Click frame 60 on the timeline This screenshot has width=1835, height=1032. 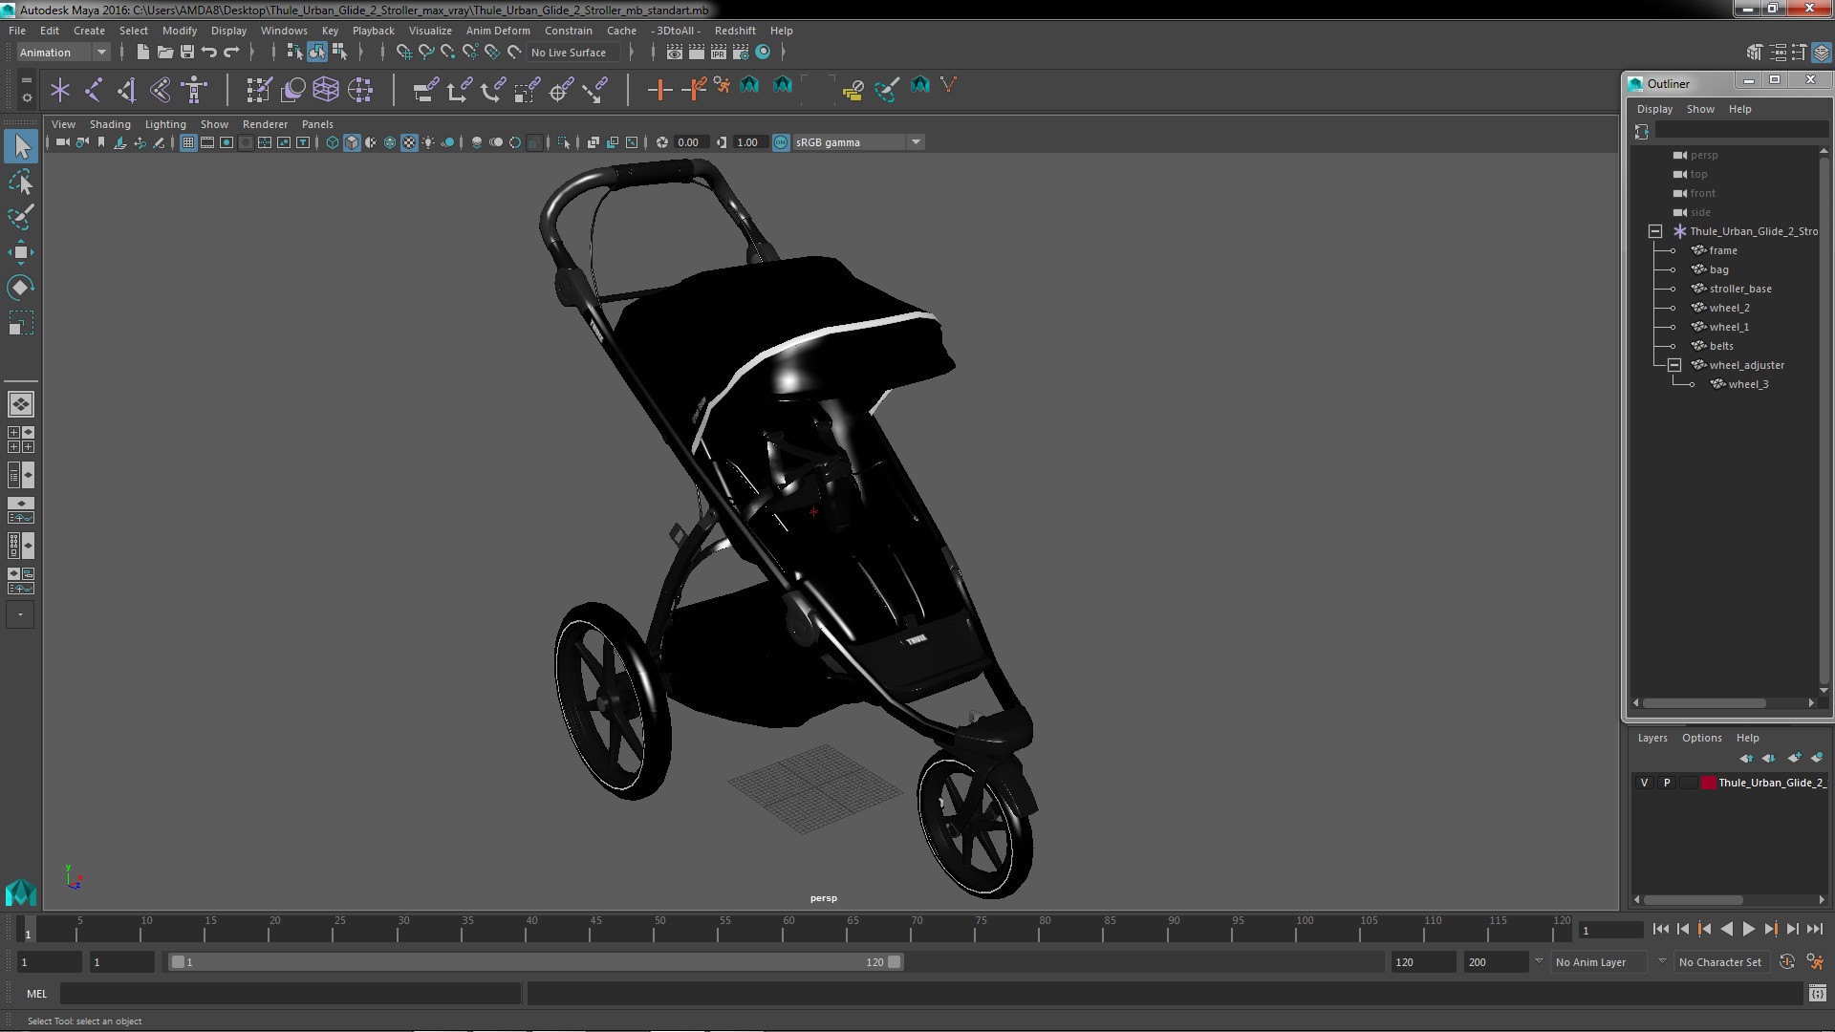coord(788,929)
